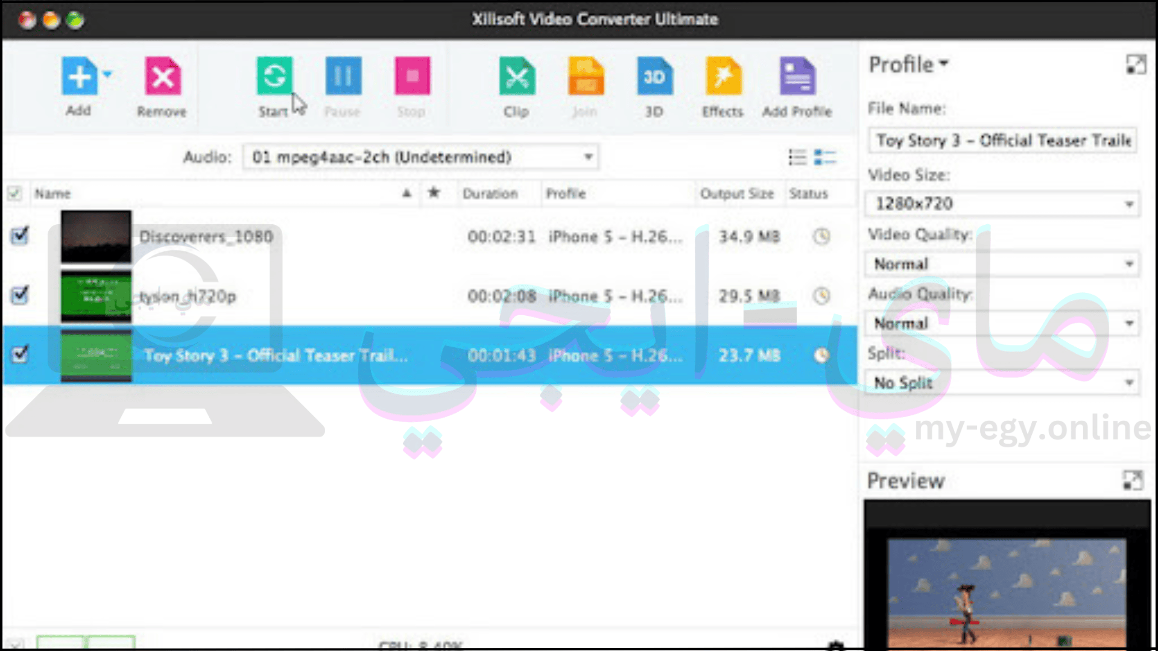Image resolution: width=1158 pixels, height=651 pixels.
Task: Click status clock icon for Discoverers_1080
Action: (821, 236)
